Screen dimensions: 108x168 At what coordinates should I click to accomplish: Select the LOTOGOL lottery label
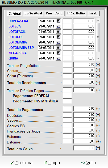tap(16, 37)
